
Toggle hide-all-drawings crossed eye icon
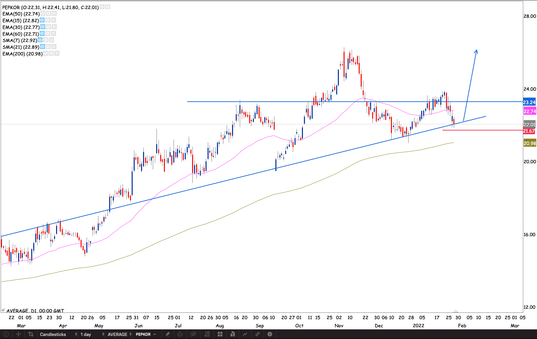click(193, 334)
